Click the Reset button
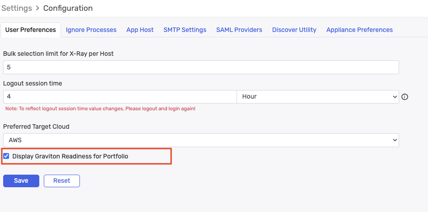The width and height of the screenshot is (428, 212). coord(62,180)
